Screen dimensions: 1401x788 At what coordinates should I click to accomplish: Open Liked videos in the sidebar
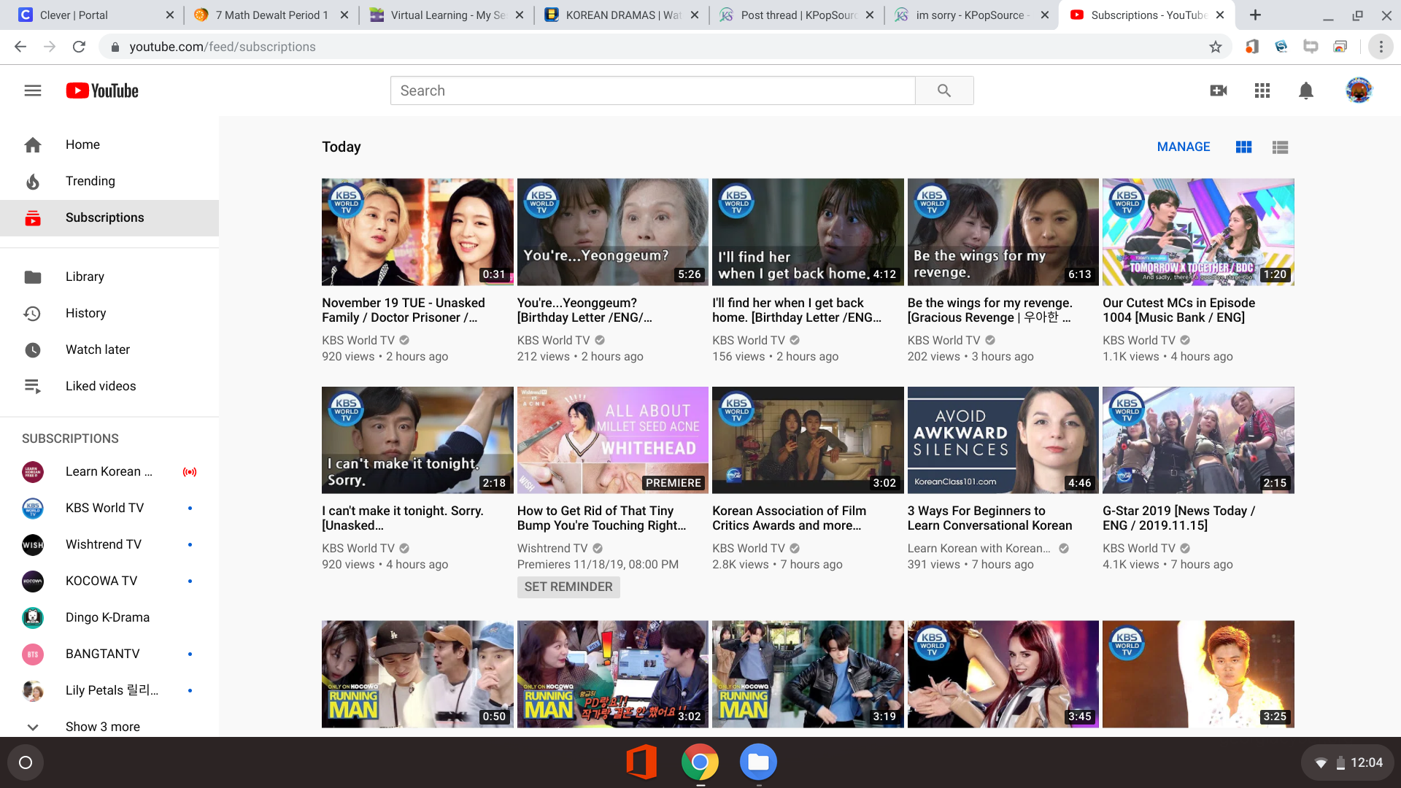(109, 386)
